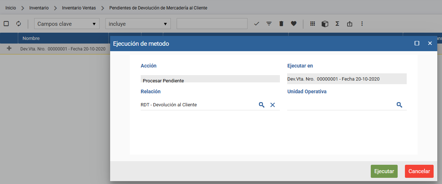Search Relación field with magnifier icon
The width and height of the screenshot is (442, 184).
click(261, 105)
